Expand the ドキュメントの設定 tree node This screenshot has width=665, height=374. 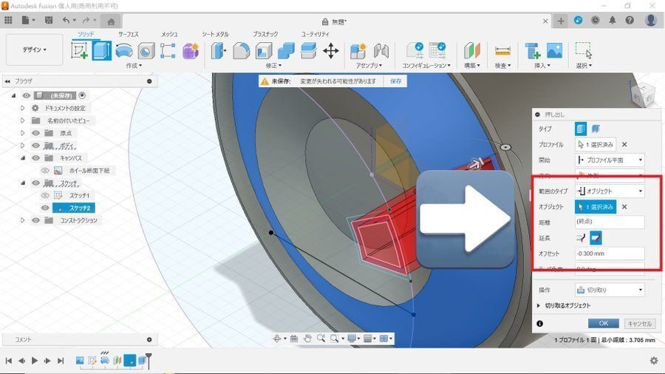[22, 108]
